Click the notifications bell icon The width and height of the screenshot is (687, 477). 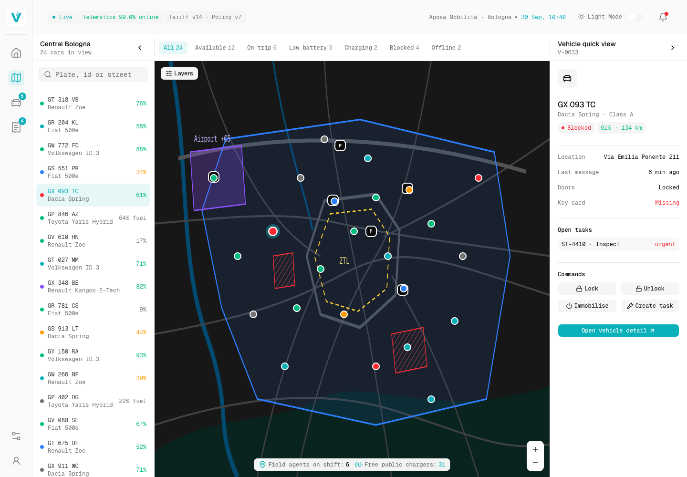pyautogui.click(x=663, y=17)
